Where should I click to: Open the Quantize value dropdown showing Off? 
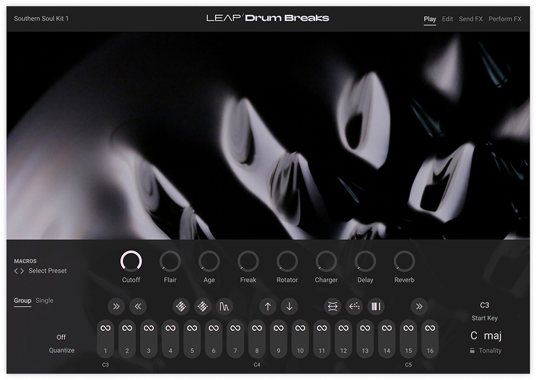(61, 337)
